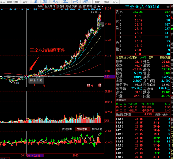Viewport: 173px width, 159px height.
Task: Click the red L marker under the chart
Action: coord(35,85)
